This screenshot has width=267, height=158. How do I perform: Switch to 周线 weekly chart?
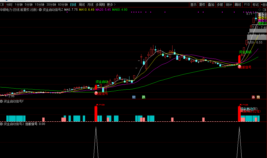[x=82, y=5]
